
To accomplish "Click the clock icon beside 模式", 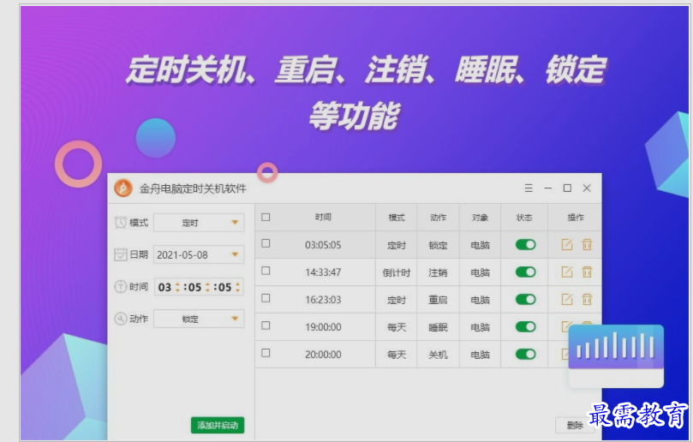I will (121, 223).
